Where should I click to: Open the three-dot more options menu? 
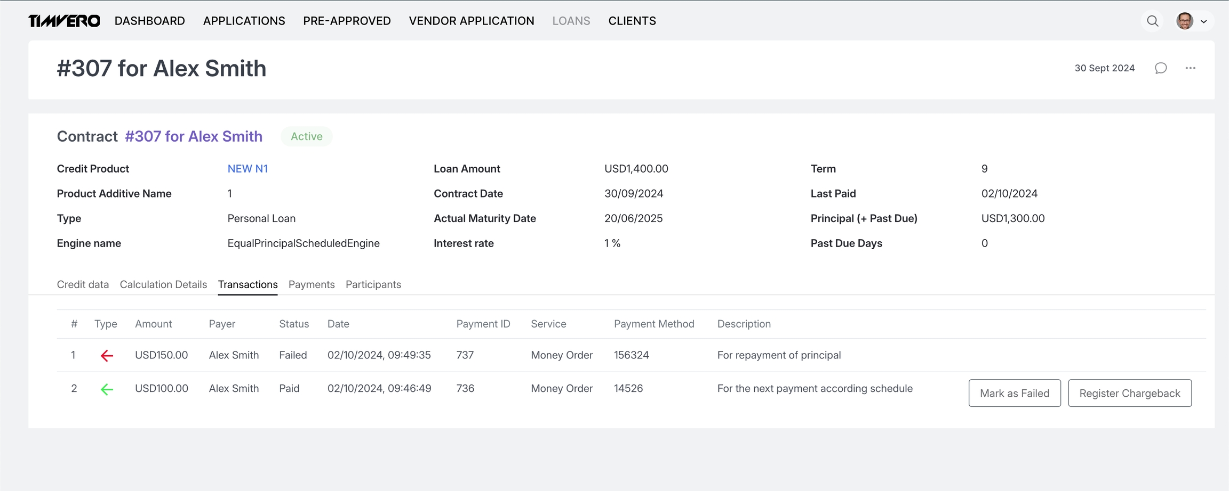[1190, 68]
